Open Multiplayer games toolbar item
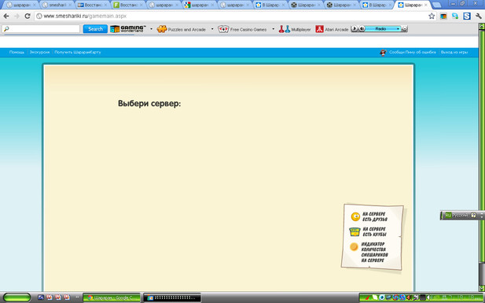 coord(295,29)
